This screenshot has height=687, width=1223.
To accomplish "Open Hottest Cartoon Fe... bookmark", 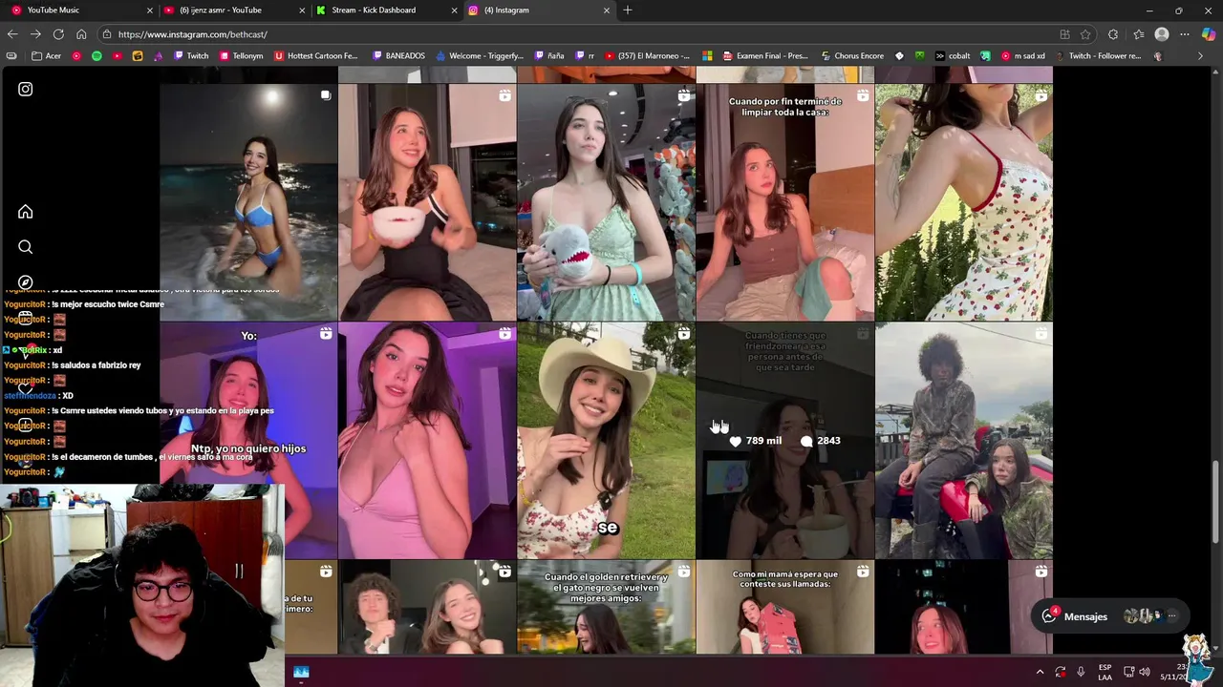I will click(316, 56).
